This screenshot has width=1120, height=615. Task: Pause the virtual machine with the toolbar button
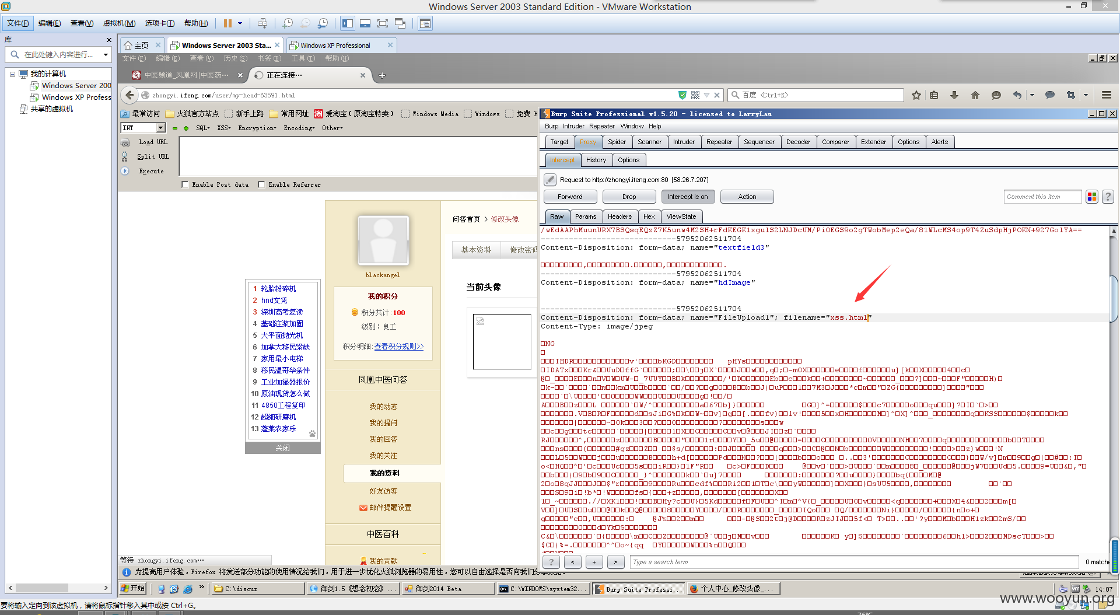(x=228, y=23)
